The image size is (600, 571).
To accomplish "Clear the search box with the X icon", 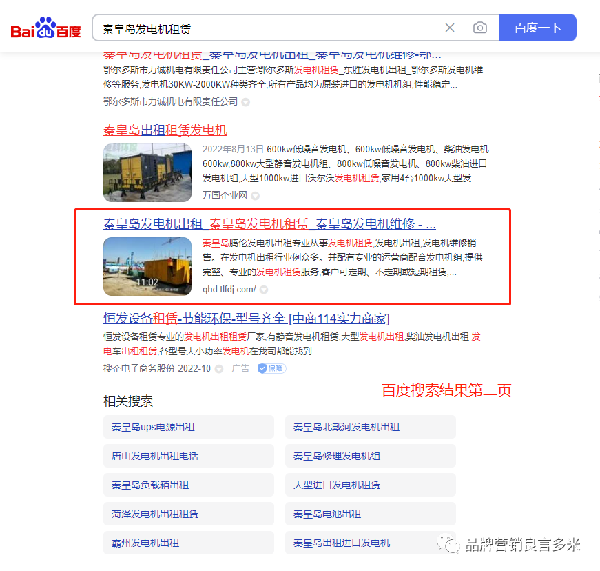I will [x=450, y=28].
